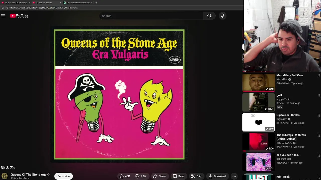The image size is (321, 180).
Task: Open can you see it too? thumbnail
Action: coord(259,162)
